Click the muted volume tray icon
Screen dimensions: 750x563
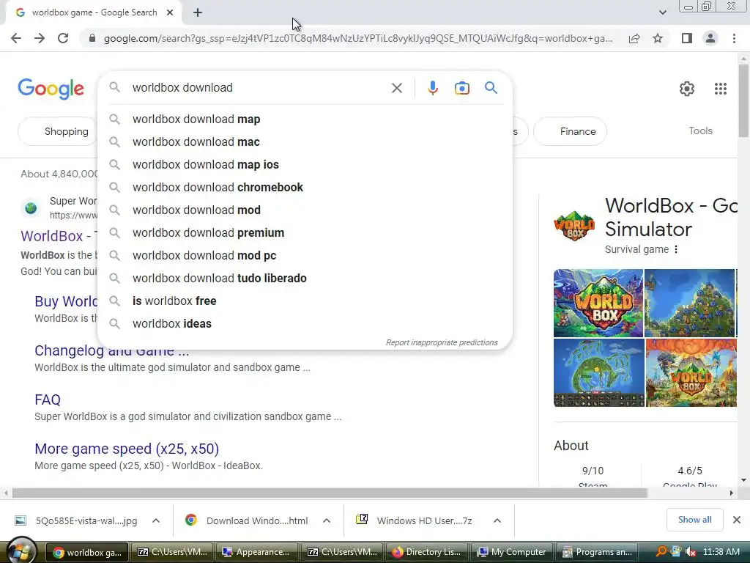click(x=690, y=551)
